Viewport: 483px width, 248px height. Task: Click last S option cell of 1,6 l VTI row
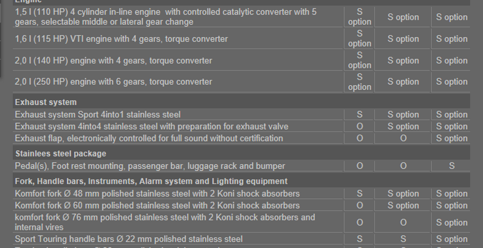[451, 39]
